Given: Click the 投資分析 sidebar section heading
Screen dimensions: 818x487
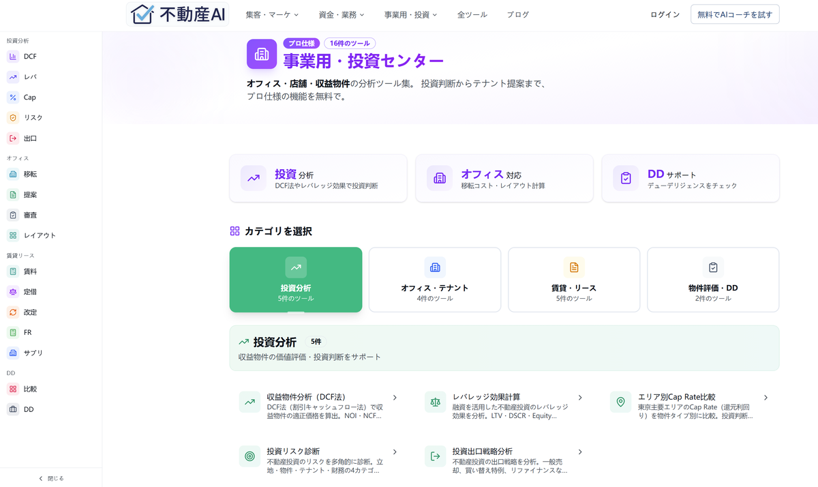Looking at the screenshot, I should [x=18, y=41].
